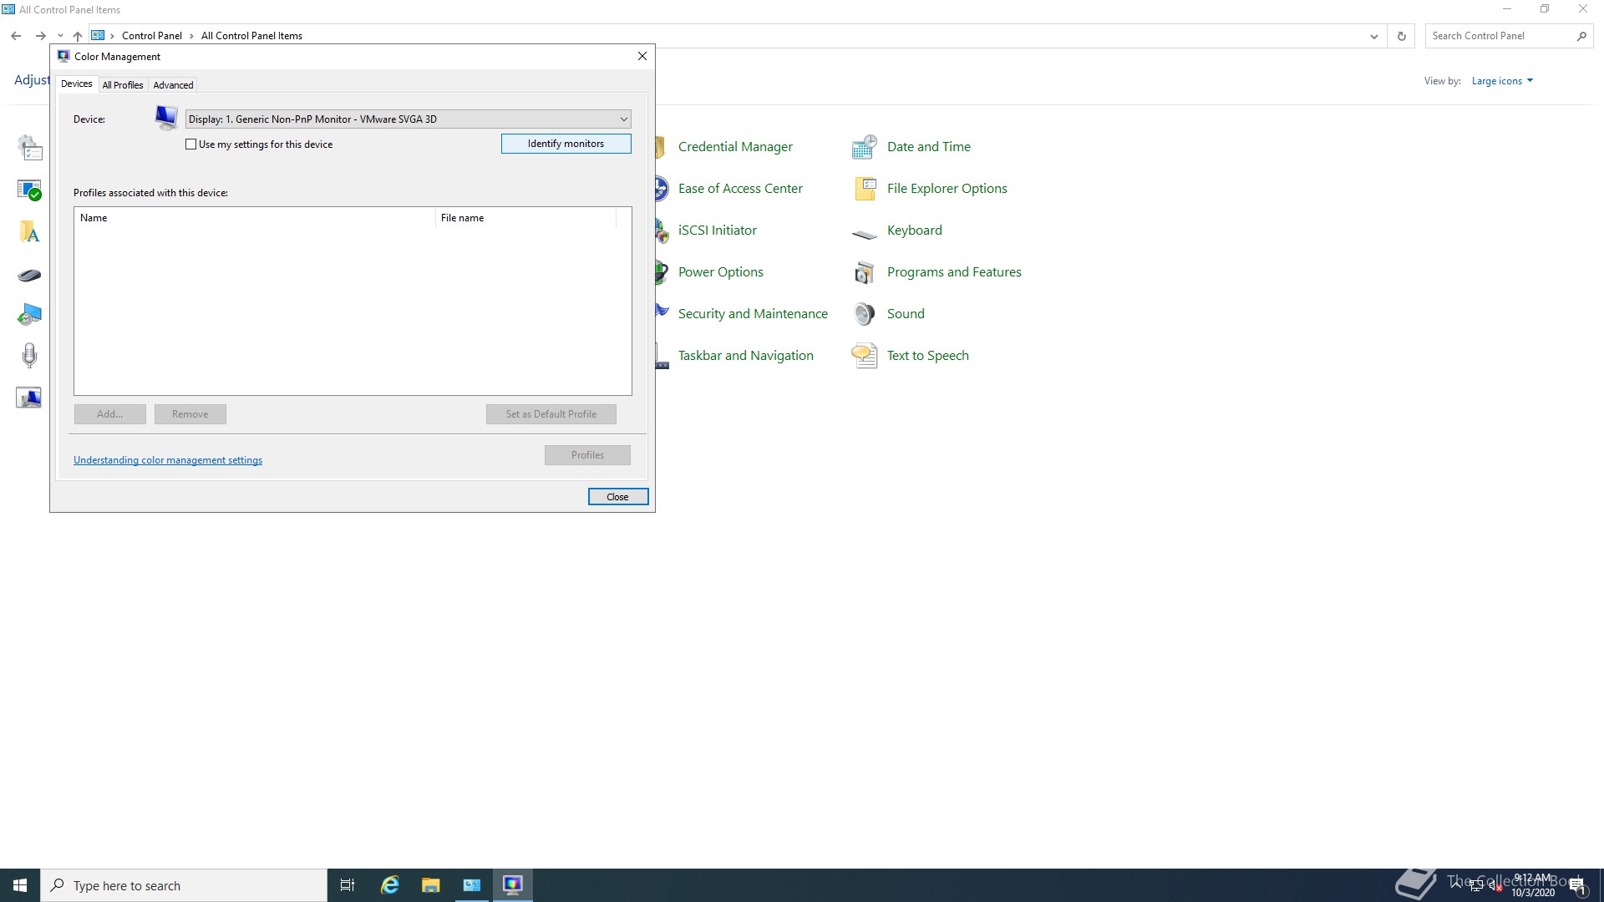This screenshot has width=1604, height=902.
Task: Open Credential Manager
Action: pos(735,147)
